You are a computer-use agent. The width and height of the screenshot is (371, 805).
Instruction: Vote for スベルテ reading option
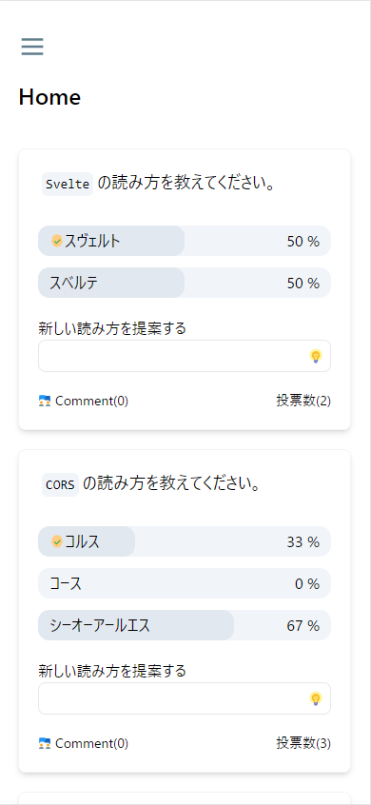click(x=185, y=283)
